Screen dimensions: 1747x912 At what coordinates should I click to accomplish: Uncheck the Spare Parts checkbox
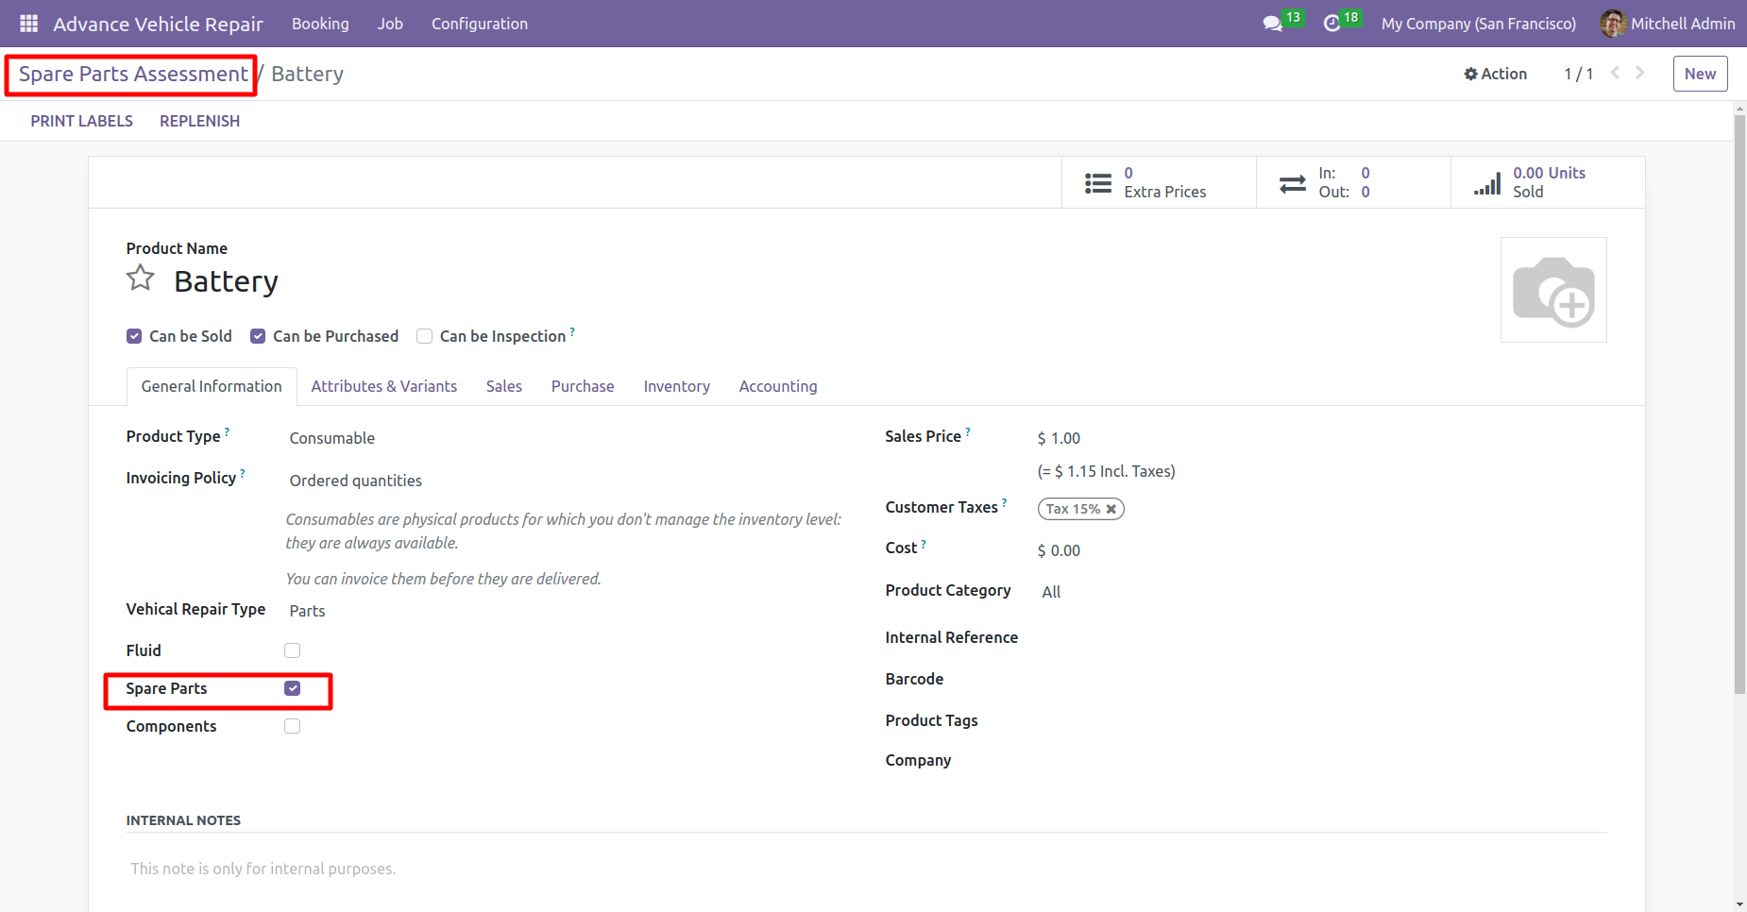pyautogui.click(x=293, y=688)
